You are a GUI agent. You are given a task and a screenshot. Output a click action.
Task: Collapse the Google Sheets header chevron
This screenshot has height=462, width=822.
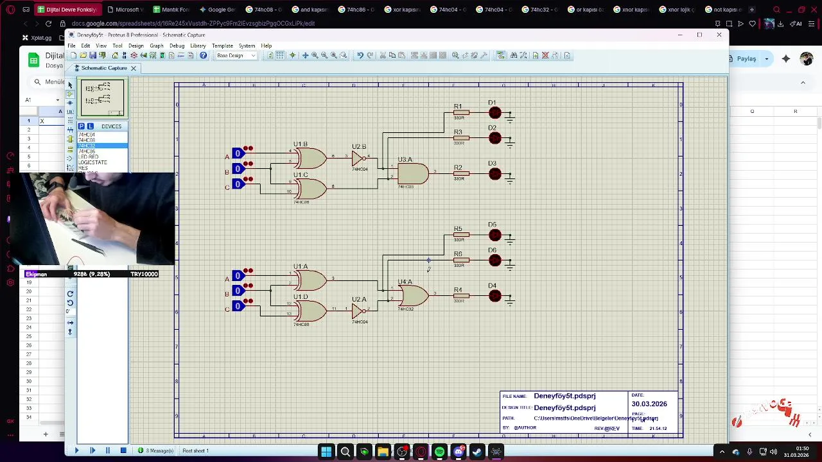click(803, 83)
